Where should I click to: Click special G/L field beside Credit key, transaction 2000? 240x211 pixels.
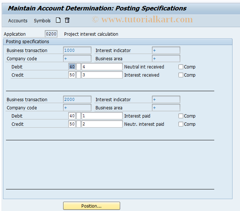78,124
